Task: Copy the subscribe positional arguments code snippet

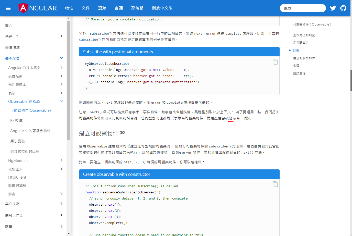Action: coord(275,62)
